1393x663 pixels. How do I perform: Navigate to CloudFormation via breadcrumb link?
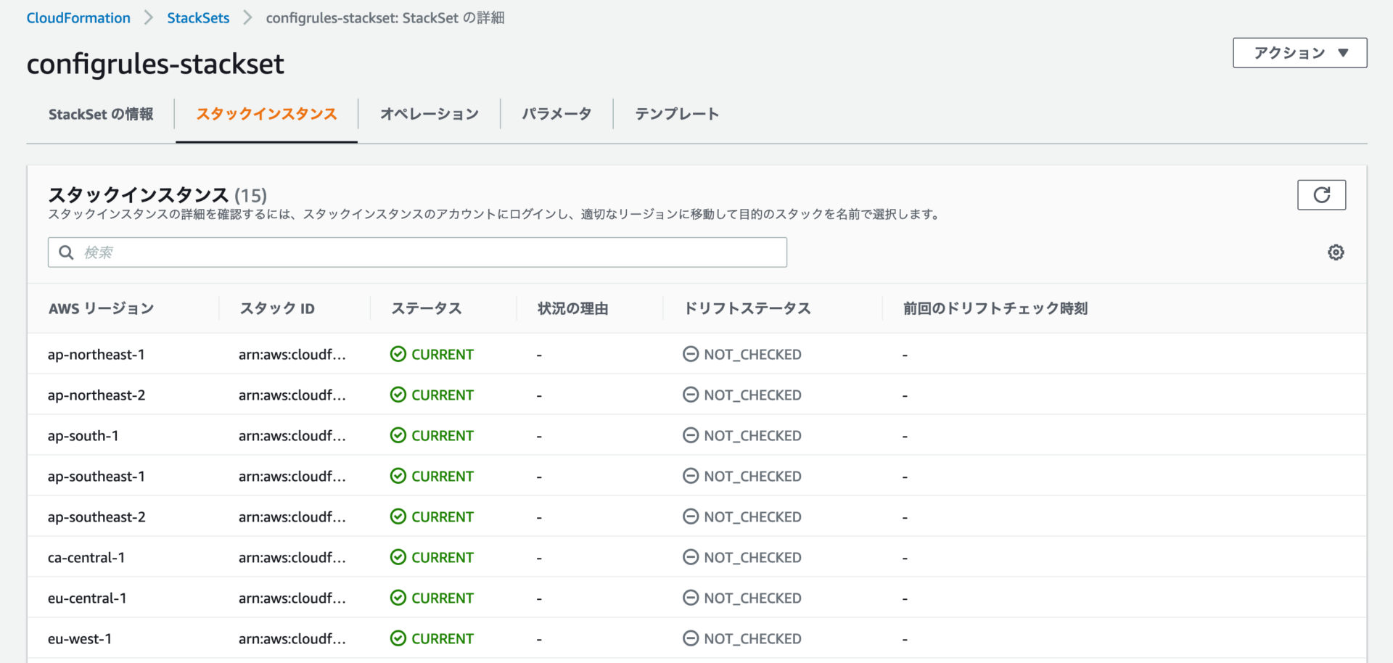point(78,17)
